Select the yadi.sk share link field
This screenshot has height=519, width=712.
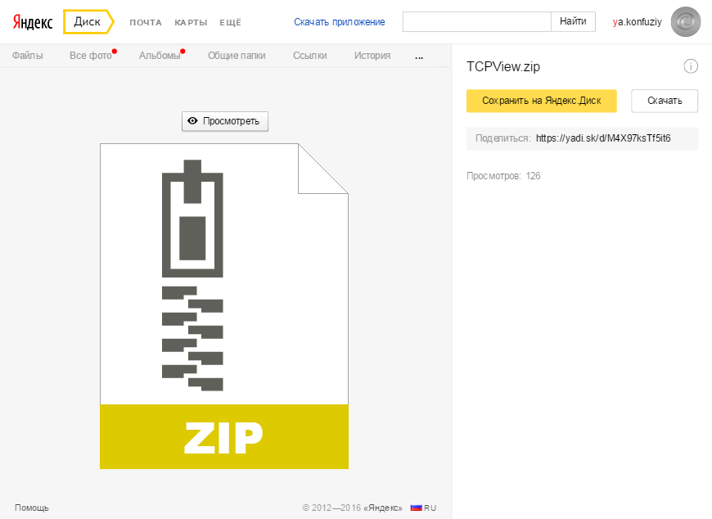pos(603,138)
